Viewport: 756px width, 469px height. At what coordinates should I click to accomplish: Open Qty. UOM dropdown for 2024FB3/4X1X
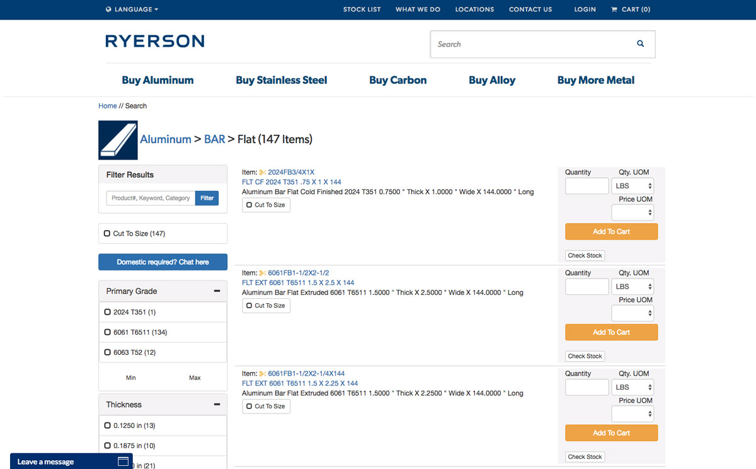tap(633, 186)
